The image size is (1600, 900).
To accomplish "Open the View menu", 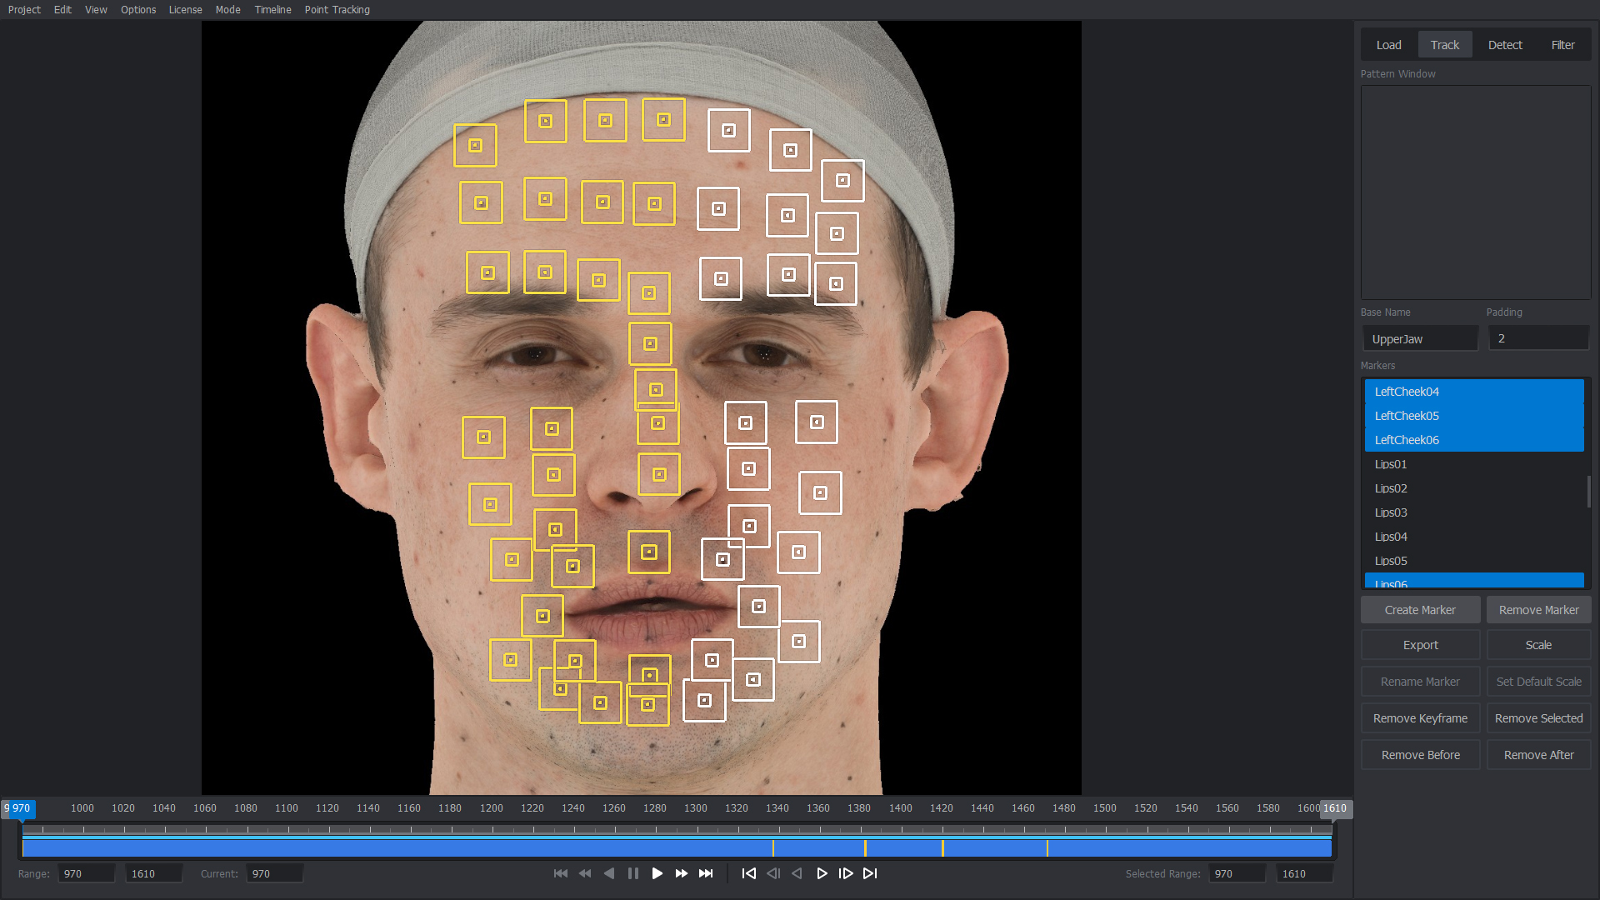I will [x=96, y=10].
